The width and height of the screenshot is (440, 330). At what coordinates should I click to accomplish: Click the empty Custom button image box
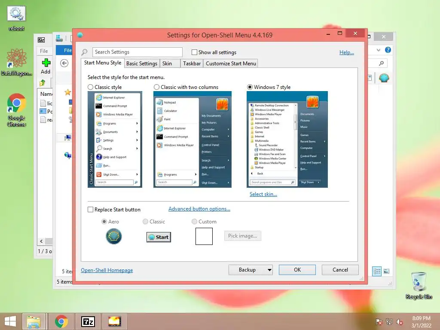(204, 236)
